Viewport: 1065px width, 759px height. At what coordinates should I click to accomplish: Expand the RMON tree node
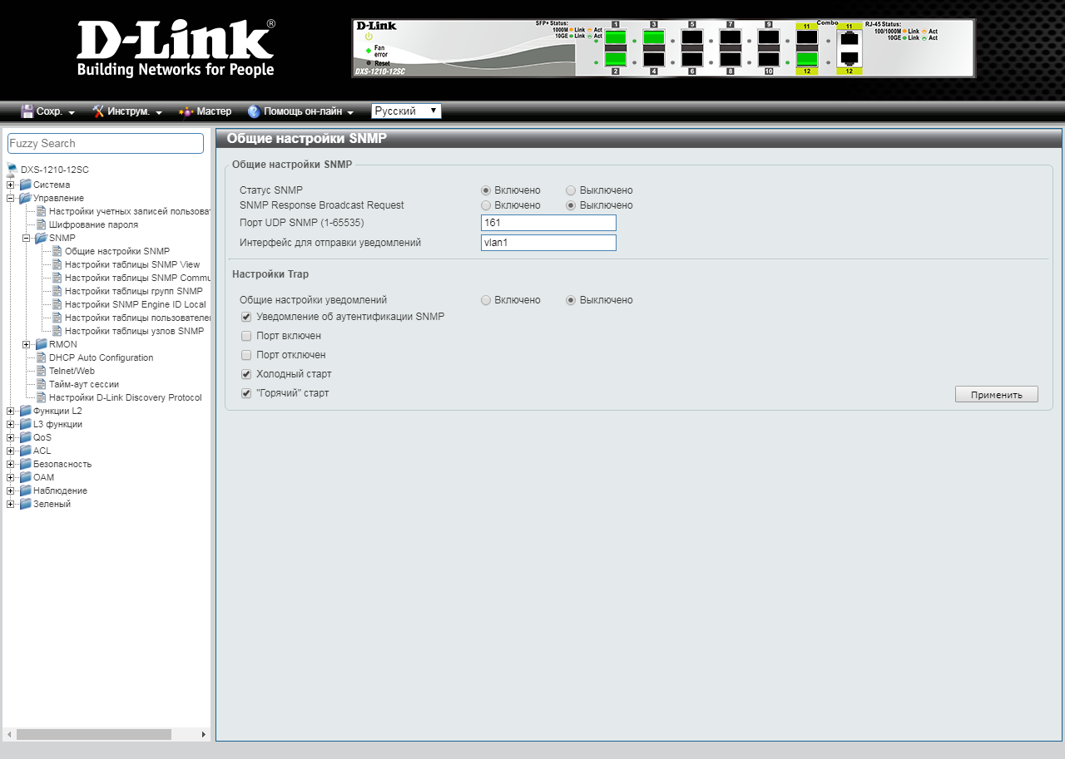pos(27,344)
